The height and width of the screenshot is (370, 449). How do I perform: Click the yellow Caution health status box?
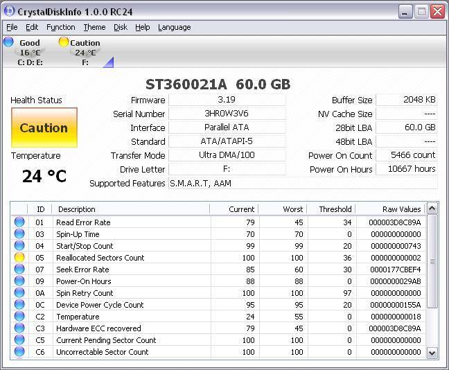point(44,127)
